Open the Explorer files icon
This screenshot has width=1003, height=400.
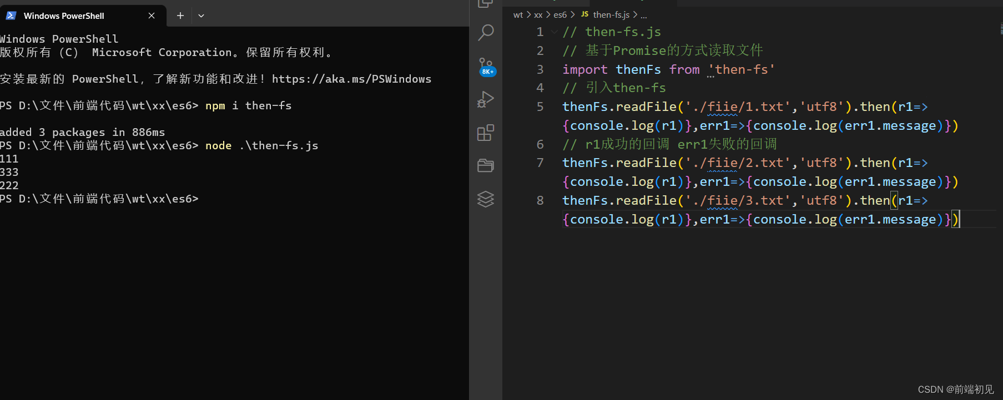click(486, 4)
